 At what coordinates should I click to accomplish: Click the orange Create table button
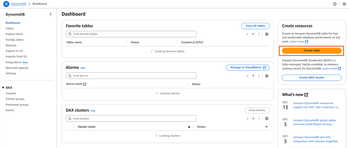pyautogui.click(x=311, y=51)
